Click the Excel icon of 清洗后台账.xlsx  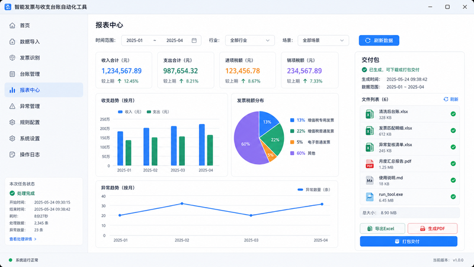[x=369, y=114]
